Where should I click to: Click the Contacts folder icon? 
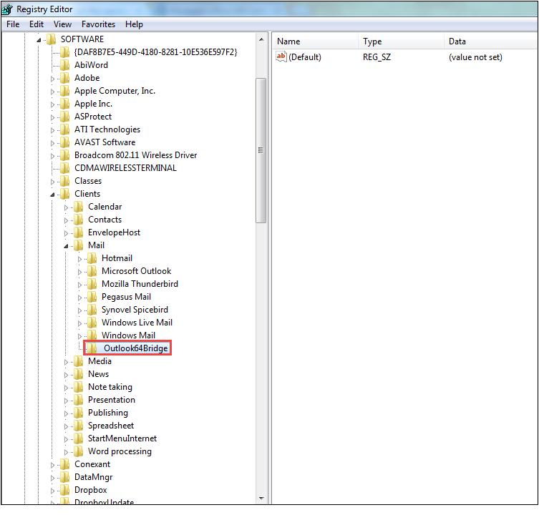[78, 220]
